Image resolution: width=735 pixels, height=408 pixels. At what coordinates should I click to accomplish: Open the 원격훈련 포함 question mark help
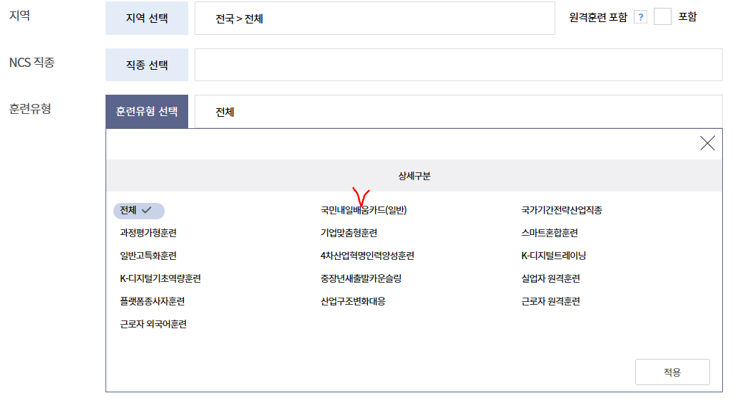(640, 17)
